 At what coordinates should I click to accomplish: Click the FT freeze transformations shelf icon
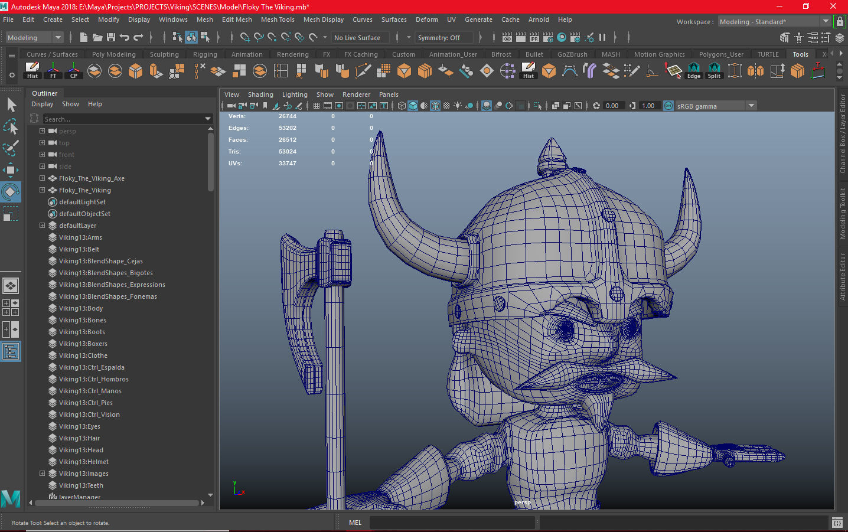click(x=53, y=71)
